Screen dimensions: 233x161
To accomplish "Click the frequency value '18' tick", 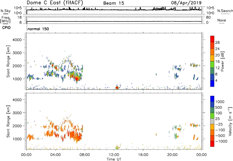I will pyautogui.click(x=20, y=17).
